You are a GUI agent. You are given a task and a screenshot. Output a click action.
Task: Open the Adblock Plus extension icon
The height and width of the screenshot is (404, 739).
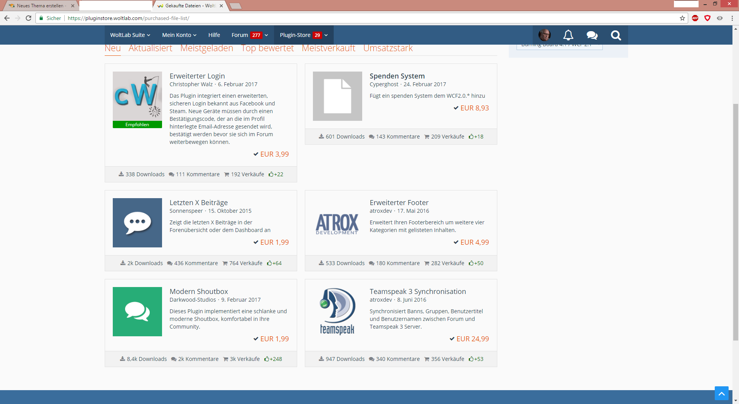695,18
